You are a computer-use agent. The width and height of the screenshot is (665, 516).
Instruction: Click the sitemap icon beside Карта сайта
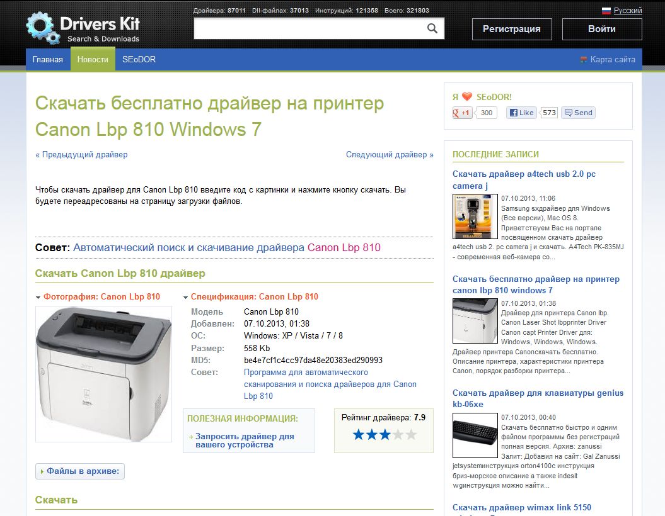(x=584, y=60)
